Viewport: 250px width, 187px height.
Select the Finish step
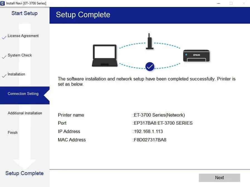[x=13, y=132]
